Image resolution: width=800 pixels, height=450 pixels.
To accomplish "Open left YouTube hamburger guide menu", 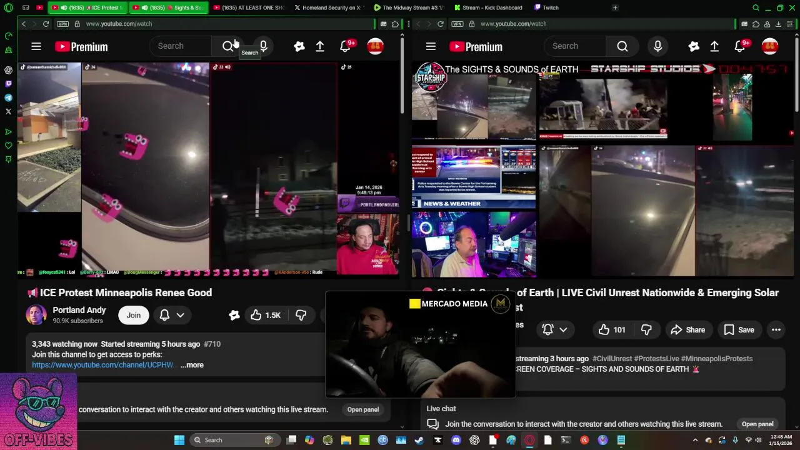I will 36,46.
